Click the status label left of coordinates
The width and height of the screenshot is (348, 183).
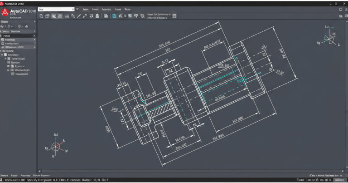(x=300, y=180)
